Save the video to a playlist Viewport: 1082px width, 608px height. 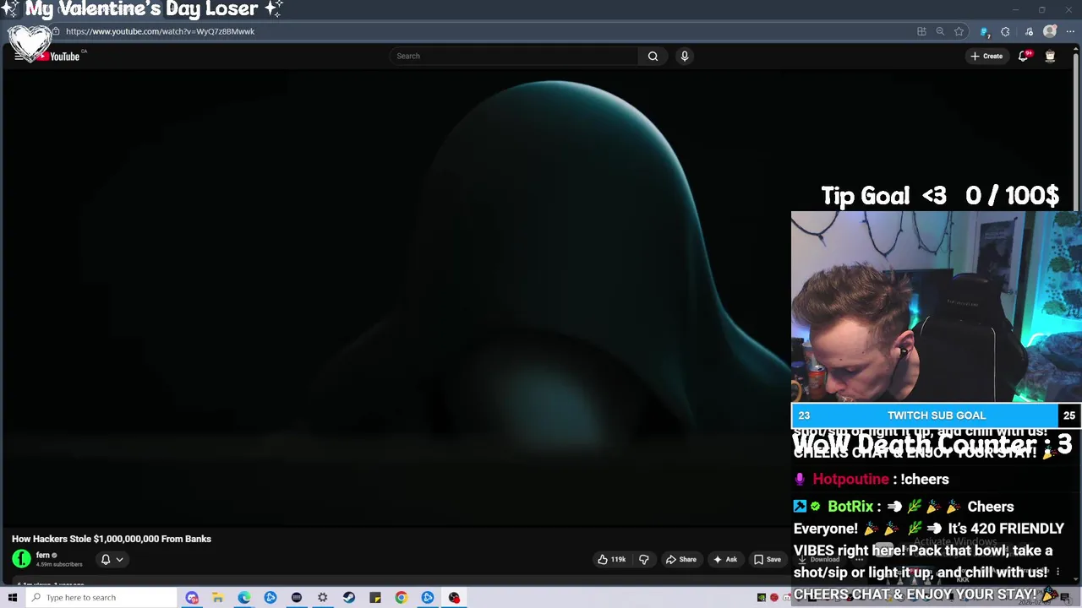[x=768, y=559]
